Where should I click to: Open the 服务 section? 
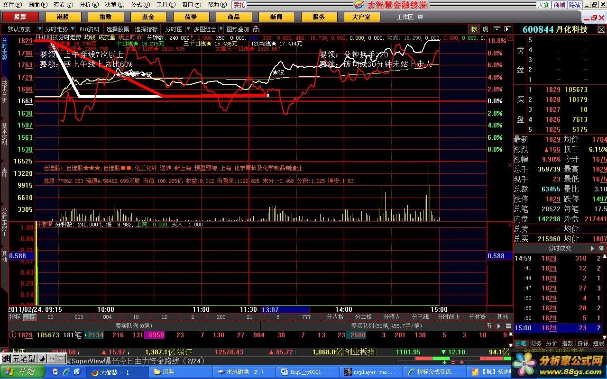(x=319, y=17)
